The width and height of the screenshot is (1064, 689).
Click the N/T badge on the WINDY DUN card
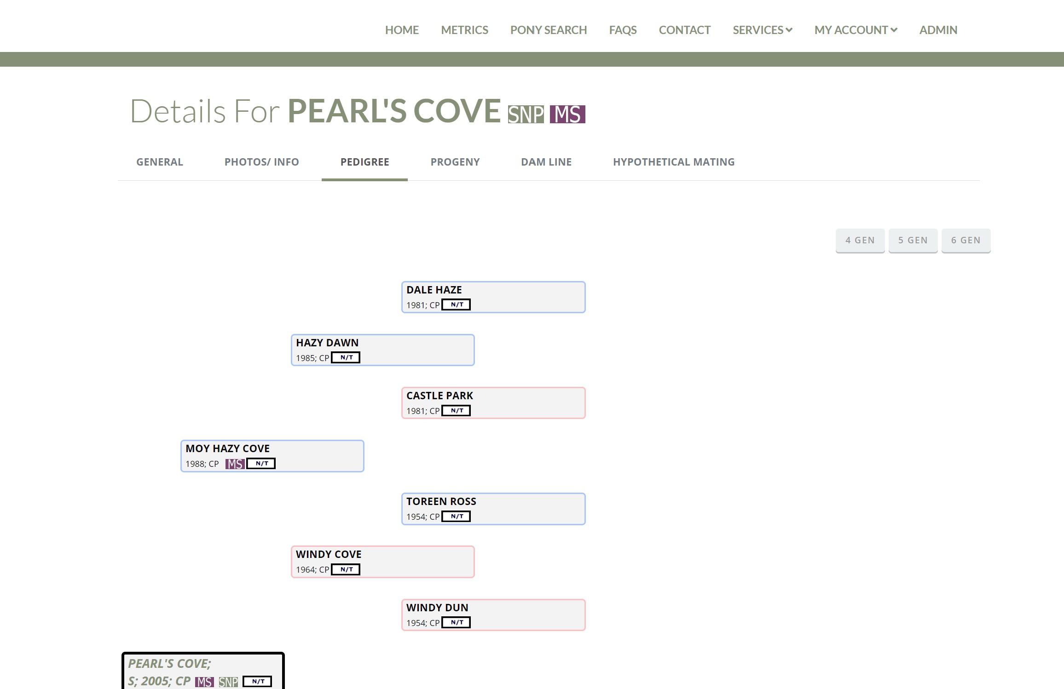(456, 622)
